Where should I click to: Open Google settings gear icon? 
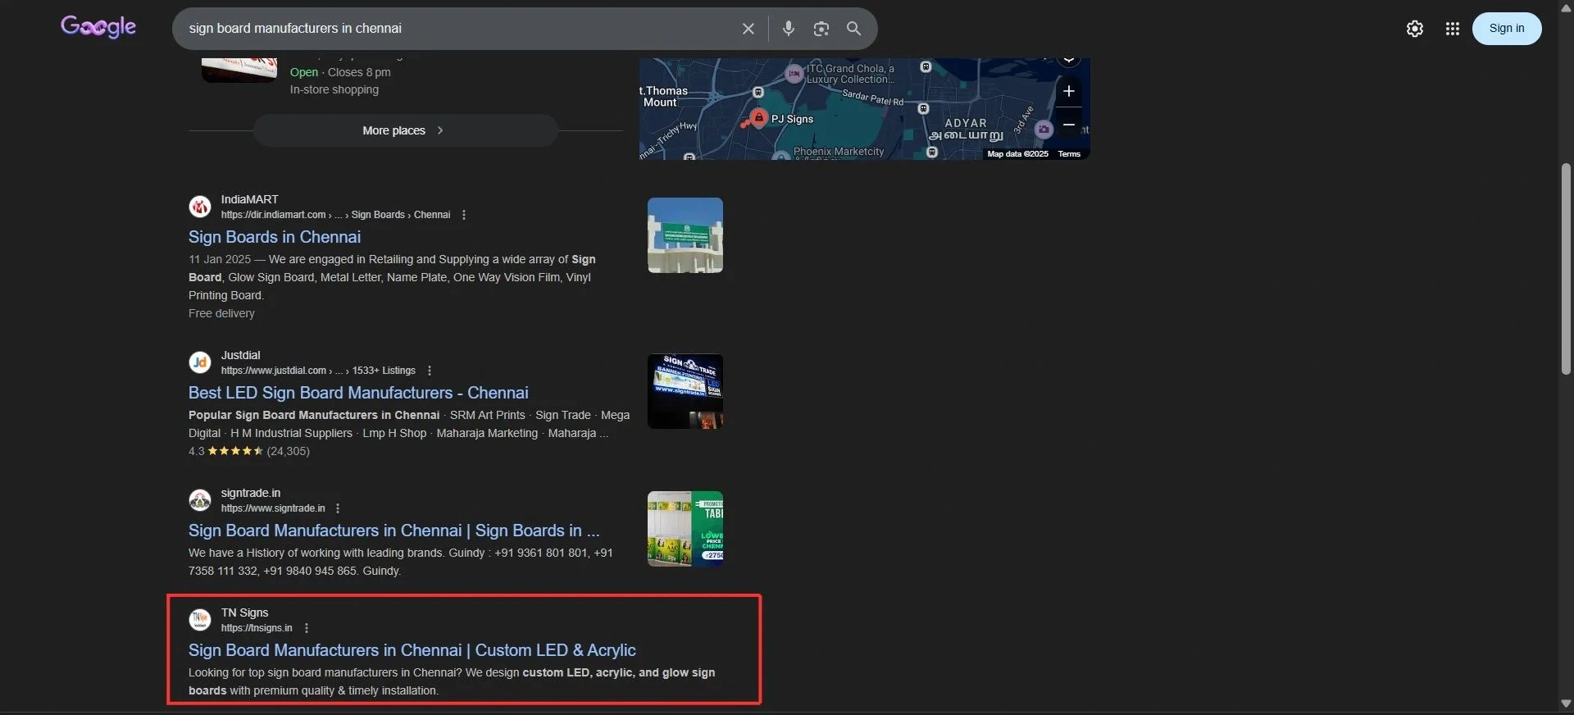click(1414, 29)
